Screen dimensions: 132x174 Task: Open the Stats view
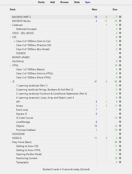[x=77, y=2]
